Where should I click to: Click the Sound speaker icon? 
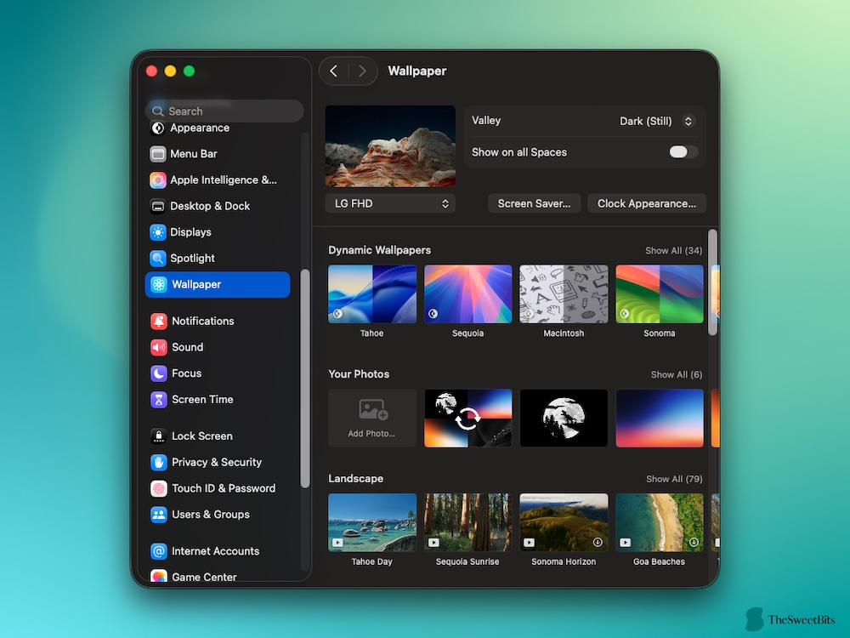click(x=159, y=347)
